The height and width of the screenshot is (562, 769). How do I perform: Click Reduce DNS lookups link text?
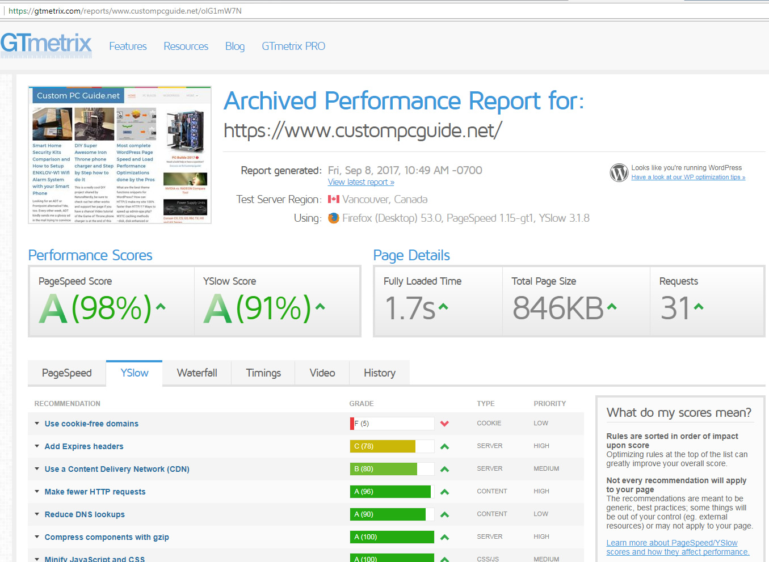click(x=85, y=514)
